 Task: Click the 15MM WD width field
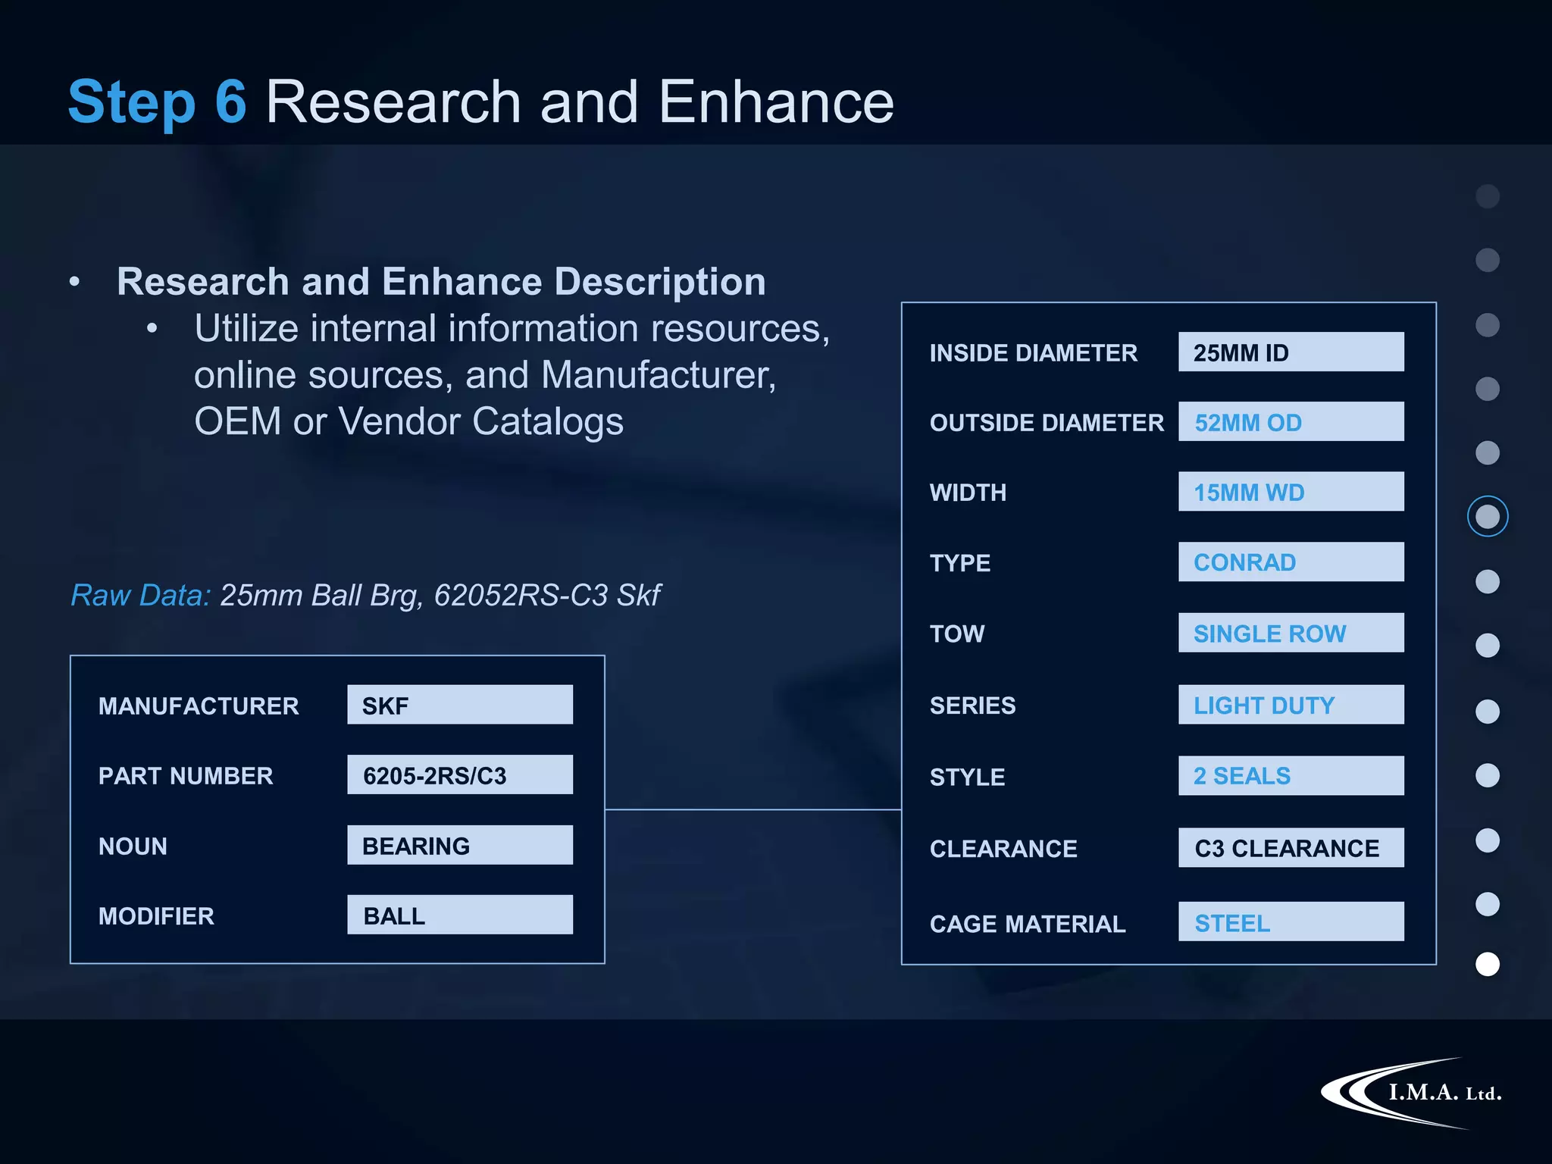(x=1290, y=492)
